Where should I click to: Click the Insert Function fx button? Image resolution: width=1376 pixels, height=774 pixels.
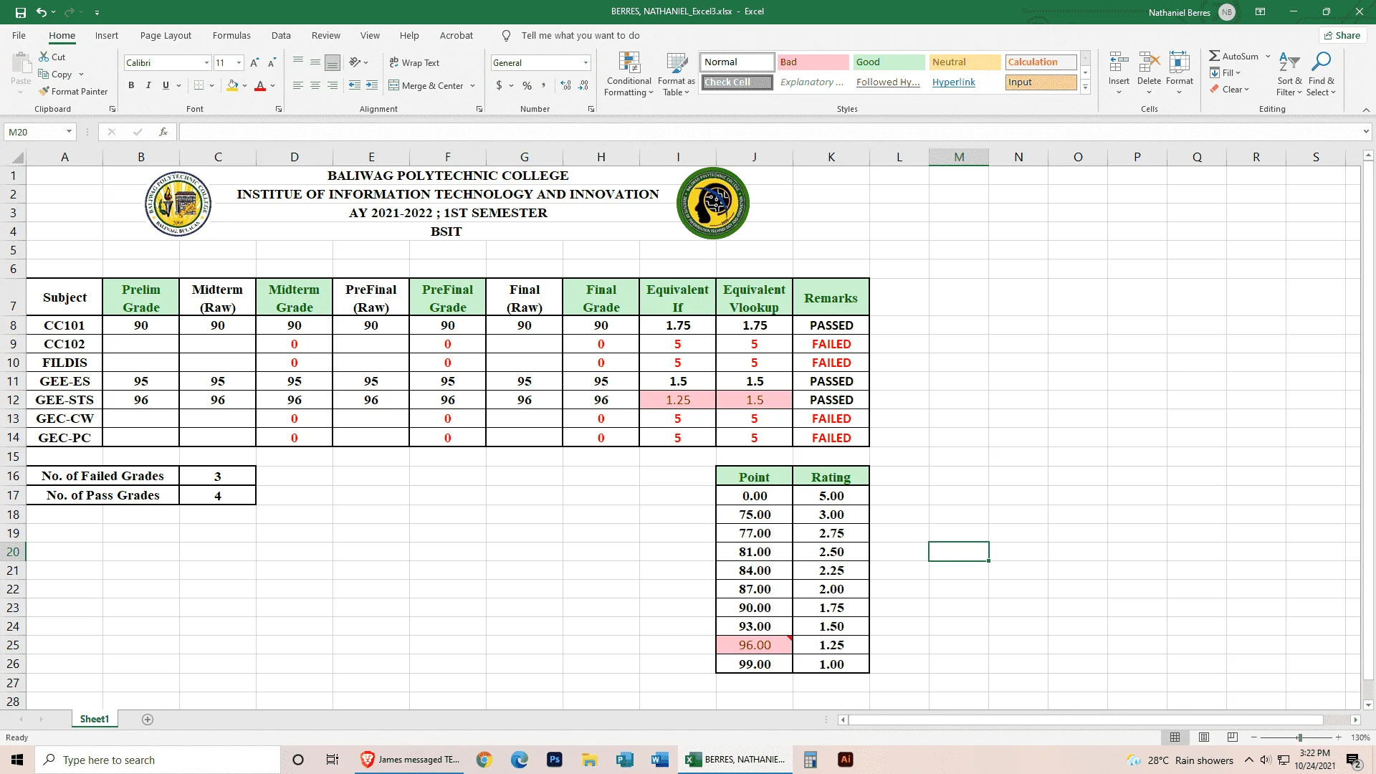[x=163, y=132]
